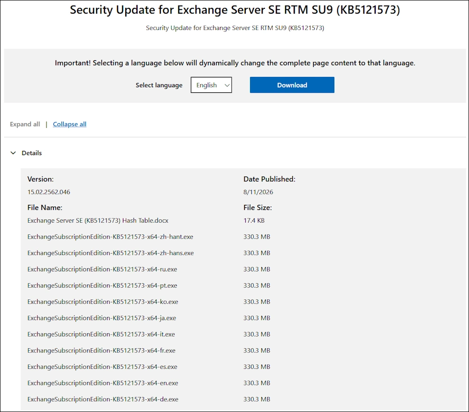Click the x64-ko.exe file name
The image size is (469, 412).
[103, 302]
